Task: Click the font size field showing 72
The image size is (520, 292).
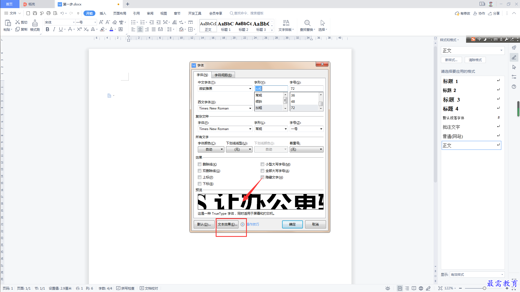Action: pyautogui.click(x=306, y=89)
